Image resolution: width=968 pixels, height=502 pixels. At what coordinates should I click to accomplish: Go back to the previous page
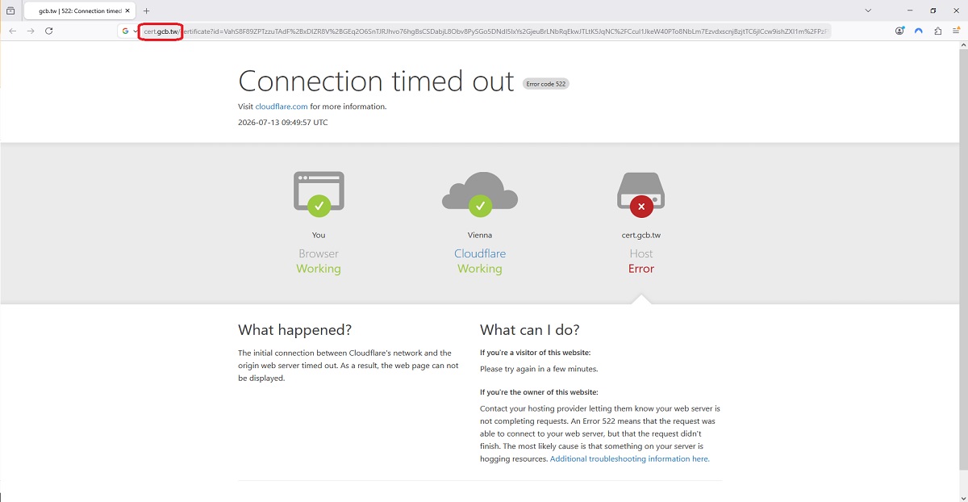(x=12, y=31)
